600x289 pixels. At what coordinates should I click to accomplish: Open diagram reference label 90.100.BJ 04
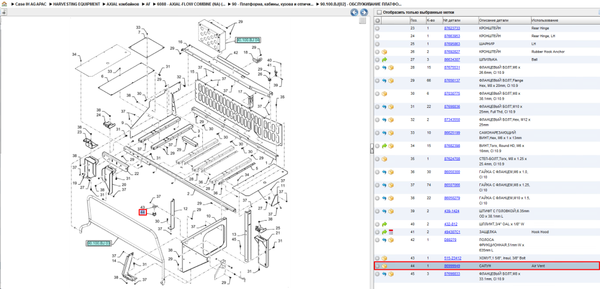(x=248, y=40)
